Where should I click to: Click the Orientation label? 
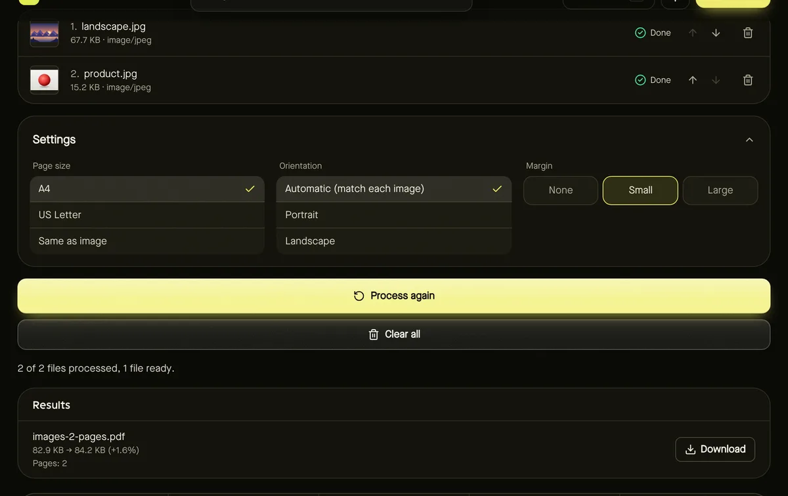tap(301, 166)
